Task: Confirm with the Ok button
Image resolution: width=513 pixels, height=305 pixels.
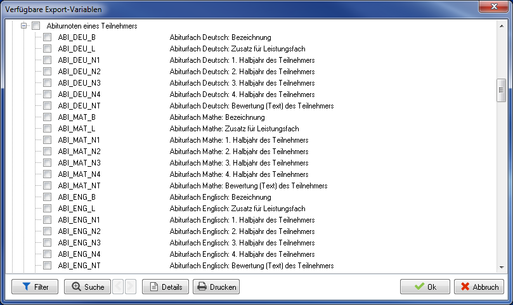Action: (x=425, y=287)
